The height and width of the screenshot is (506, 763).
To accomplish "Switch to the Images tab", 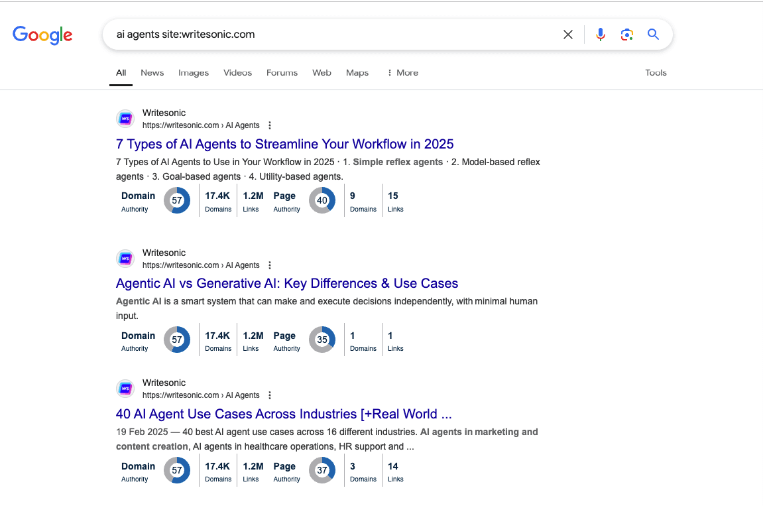I will click(x=193, y=73).
